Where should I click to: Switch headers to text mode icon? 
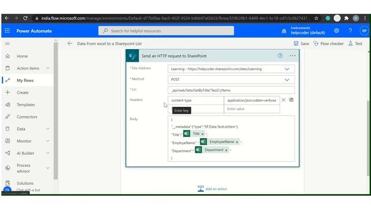[291, 100]
